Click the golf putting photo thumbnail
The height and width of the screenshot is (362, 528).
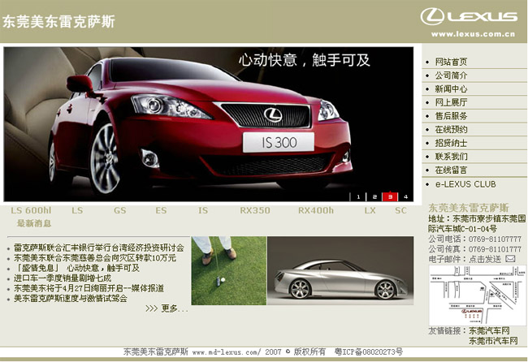coord(229,270)
